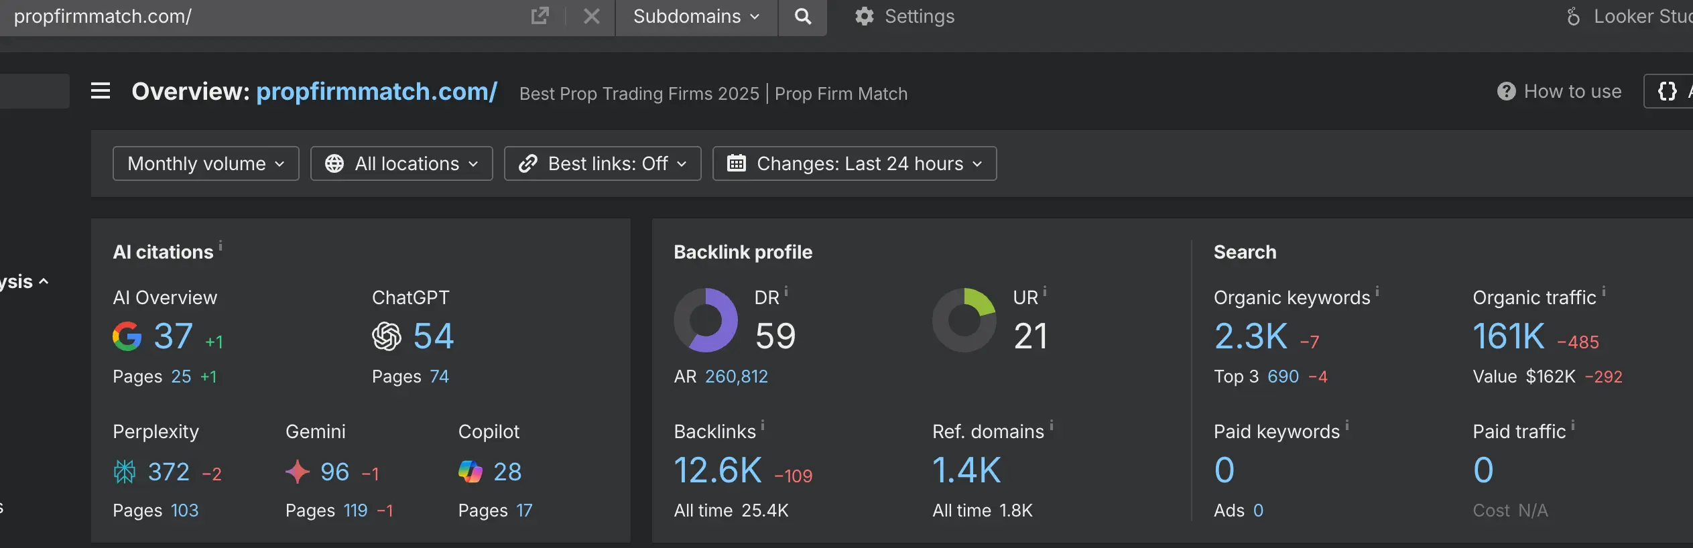Click AR value 260,812
The width and height of the screenshot is (1693, 548).
tap(737, 376)
